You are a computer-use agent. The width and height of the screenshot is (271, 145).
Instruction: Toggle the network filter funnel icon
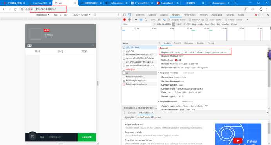(x=141, y=20)
